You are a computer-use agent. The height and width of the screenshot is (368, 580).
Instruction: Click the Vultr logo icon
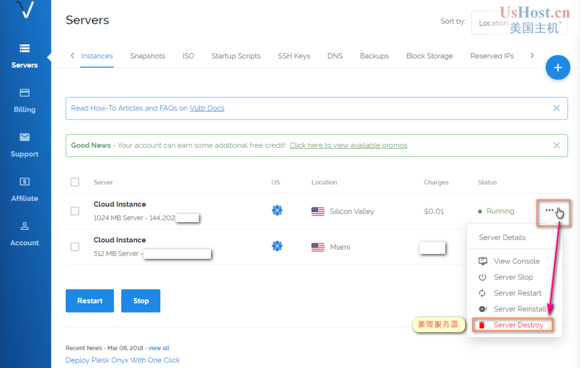pos(25,9)
